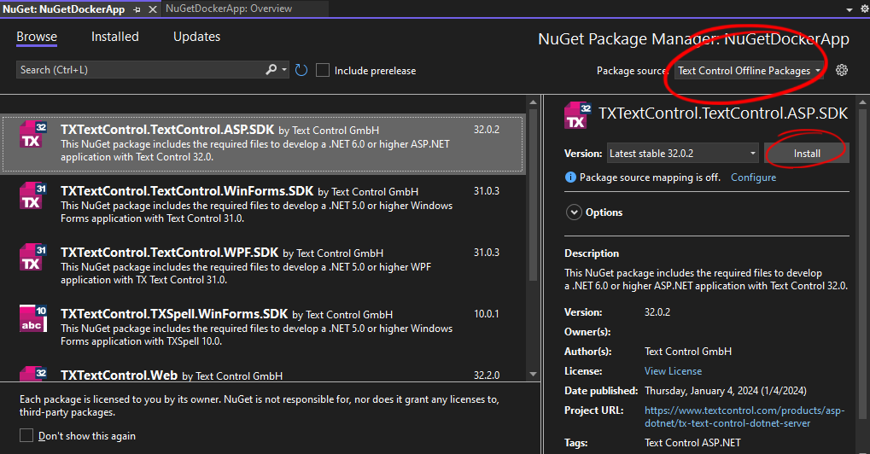The image size is (870, 454).
Task: Open the search options dropdown arrow
Action: coord(284,70)
